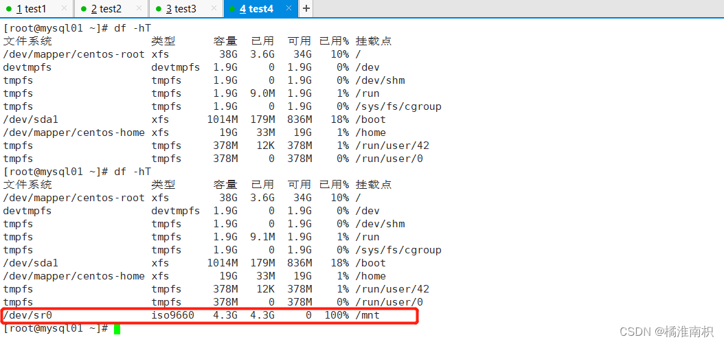Select the active test4 session tab

(x=261, y=9)
